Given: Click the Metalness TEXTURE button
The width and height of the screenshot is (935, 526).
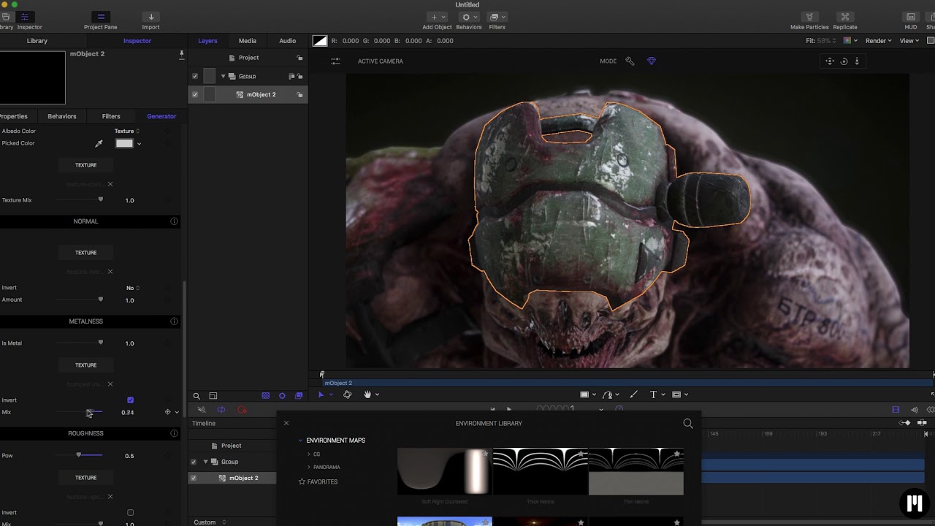Looking at the screenshot, I should [x=86, y=365].
